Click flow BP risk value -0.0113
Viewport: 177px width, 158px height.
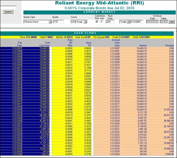tap(69, 115)
